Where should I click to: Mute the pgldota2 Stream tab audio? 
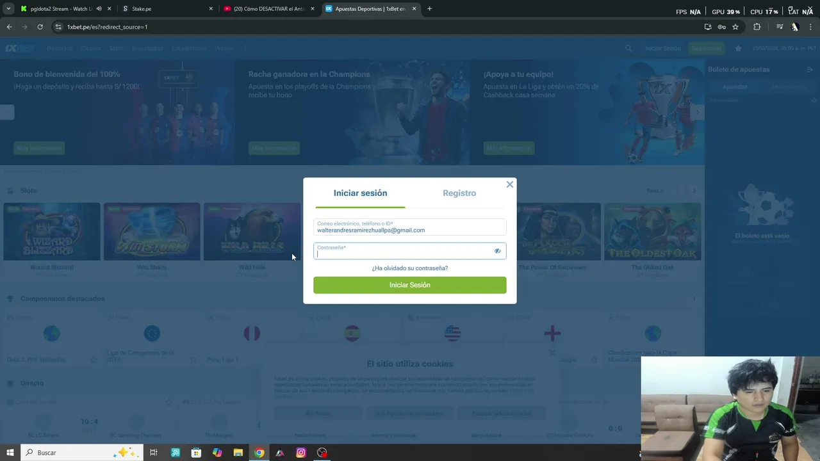[99, 9]
